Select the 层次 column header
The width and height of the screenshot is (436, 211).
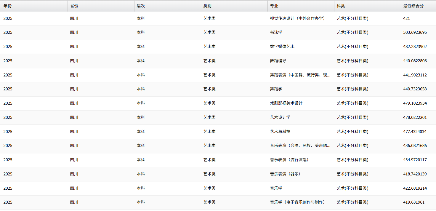[168, 6]
